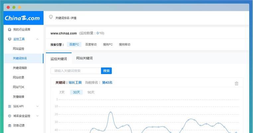
Task: Click the 域名安全监控 shield icon
Action: [x=10, y=116]
